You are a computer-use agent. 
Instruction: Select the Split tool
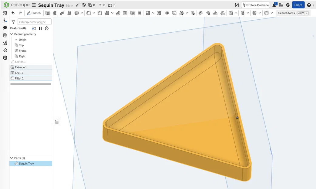point(174,13)
